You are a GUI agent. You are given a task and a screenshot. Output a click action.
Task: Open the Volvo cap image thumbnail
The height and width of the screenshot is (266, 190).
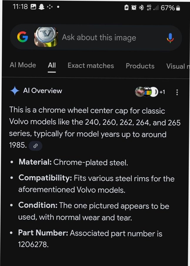click(46, 37)
